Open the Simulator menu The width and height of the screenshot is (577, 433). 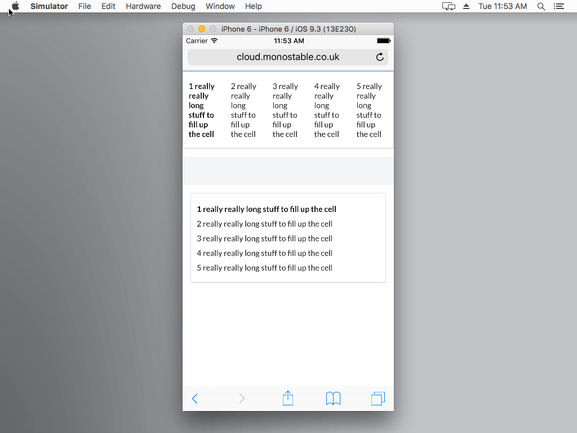point(49,6)
